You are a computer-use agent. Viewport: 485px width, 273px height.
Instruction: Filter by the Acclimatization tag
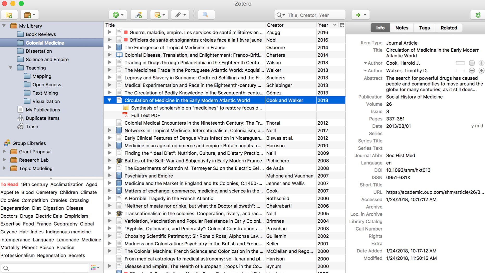[x=67, y=184]
